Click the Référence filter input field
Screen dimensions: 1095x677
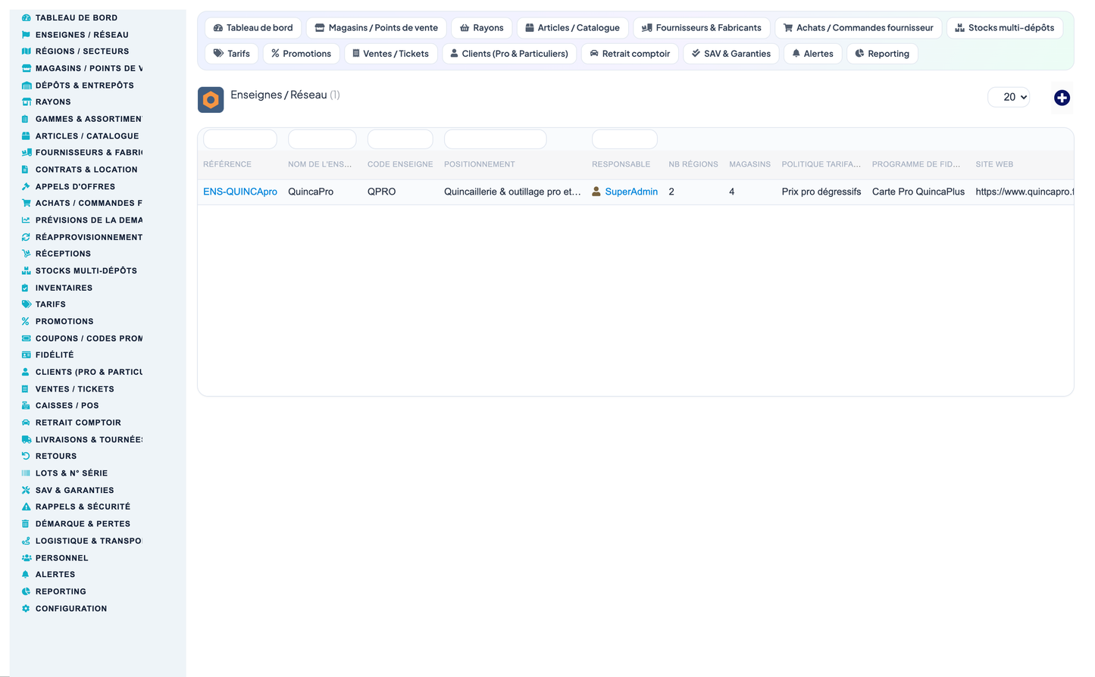click(x=240, y=139)
